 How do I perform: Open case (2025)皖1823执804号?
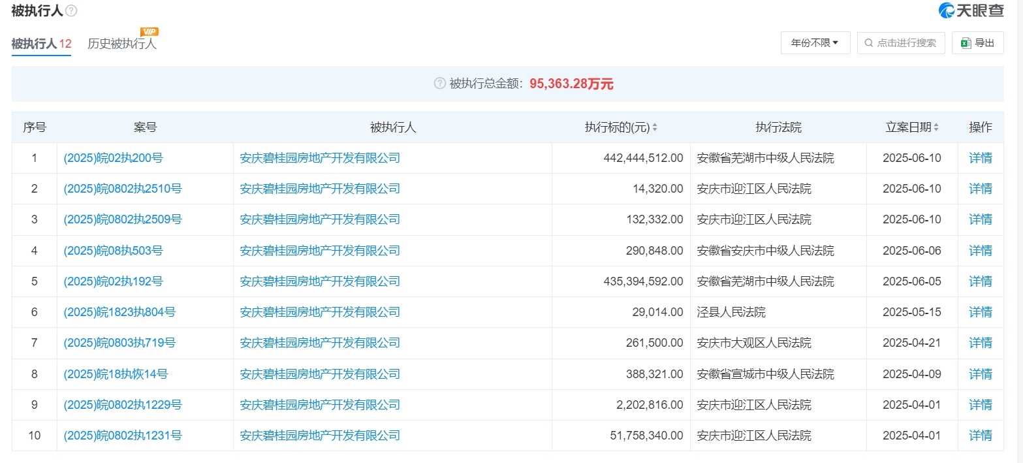pos(120,312)
